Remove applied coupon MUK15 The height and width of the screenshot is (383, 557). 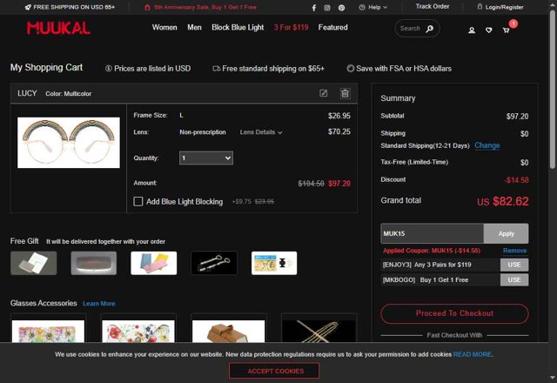click(x=514, y=251)
